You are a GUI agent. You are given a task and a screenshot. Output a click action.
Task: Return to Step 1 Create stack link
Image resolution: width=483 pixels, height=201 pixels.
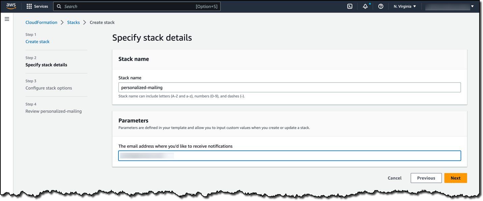click(x=37, y=41)
